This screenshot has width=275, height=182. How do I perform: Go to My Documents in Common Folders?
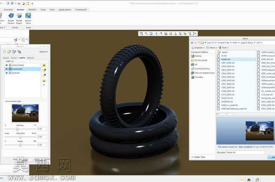(x=199, y=60)
